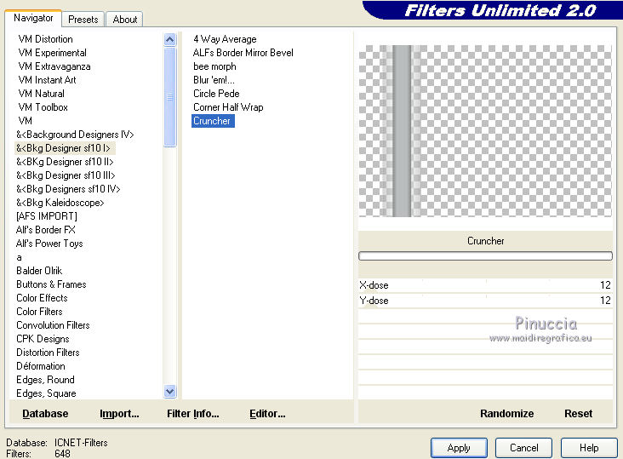Screen dimensions: 623x459
Task: Select the highlighted Cruncher filter
Action: (x=213, y=121)
